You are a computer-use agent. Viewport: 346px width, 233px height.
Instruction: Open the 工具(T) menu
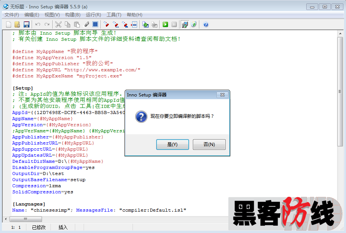coord(114,15)
